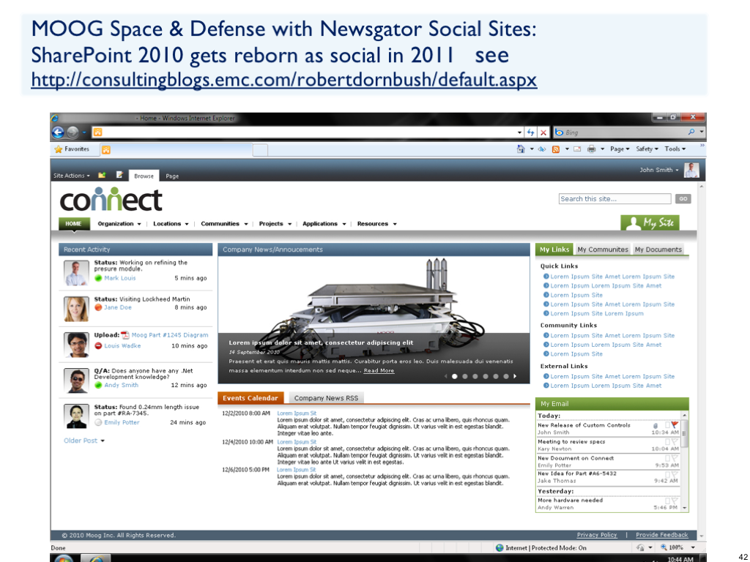Select the Events Calendar tab
The height and width of the screenshot is (562, 750).
[x=250, y=397]
